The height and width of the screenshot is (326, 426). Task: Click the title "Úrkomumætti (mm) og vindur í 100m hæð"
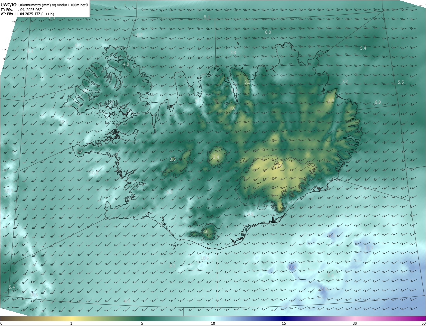pyautogui.click(x=53, y=5)
